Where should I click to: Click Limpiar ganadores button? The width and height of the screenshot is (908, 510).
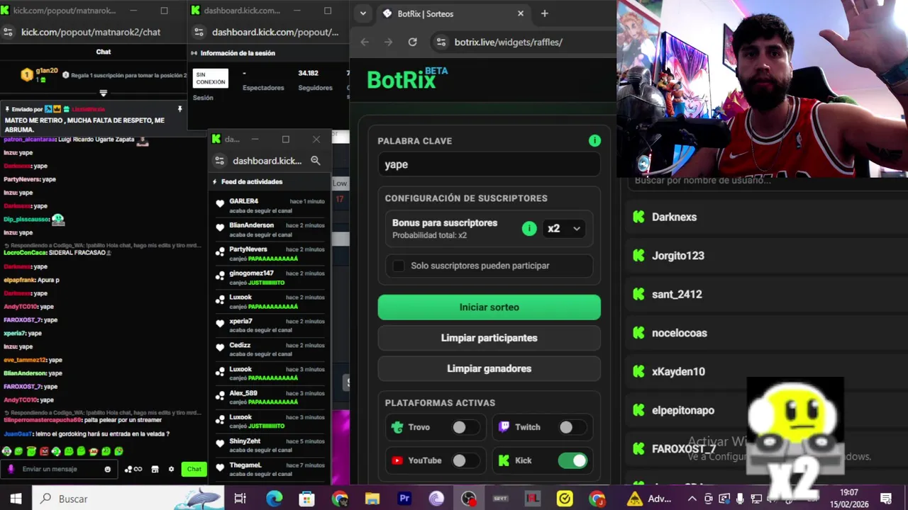[x=489, y=368]
